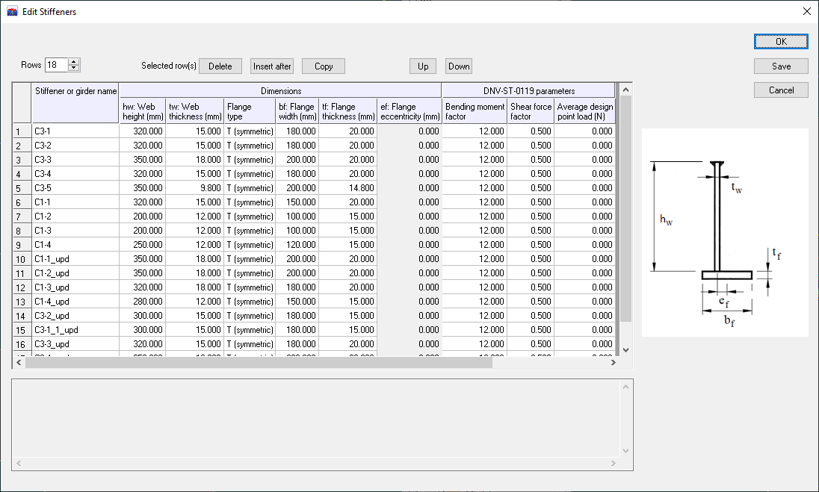Click the tf: Flange thickness column header
The width and height of the screenshot is (819, 492).
[x=348, y=111]
